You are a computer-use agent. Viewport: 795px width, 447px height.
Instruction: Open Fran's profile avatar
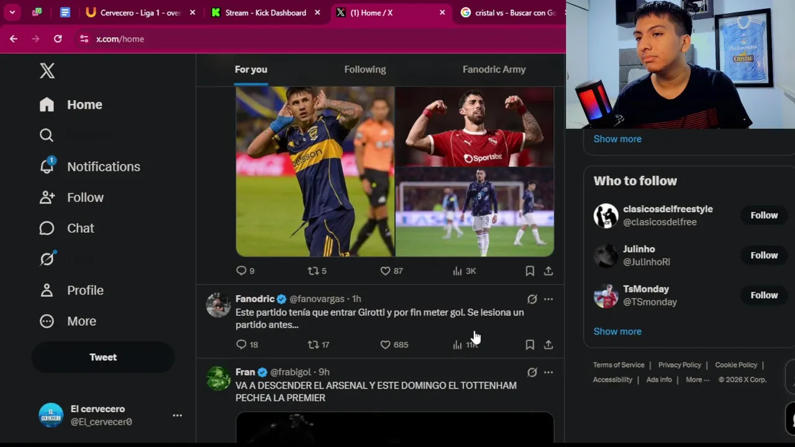(x=218, y=378)
